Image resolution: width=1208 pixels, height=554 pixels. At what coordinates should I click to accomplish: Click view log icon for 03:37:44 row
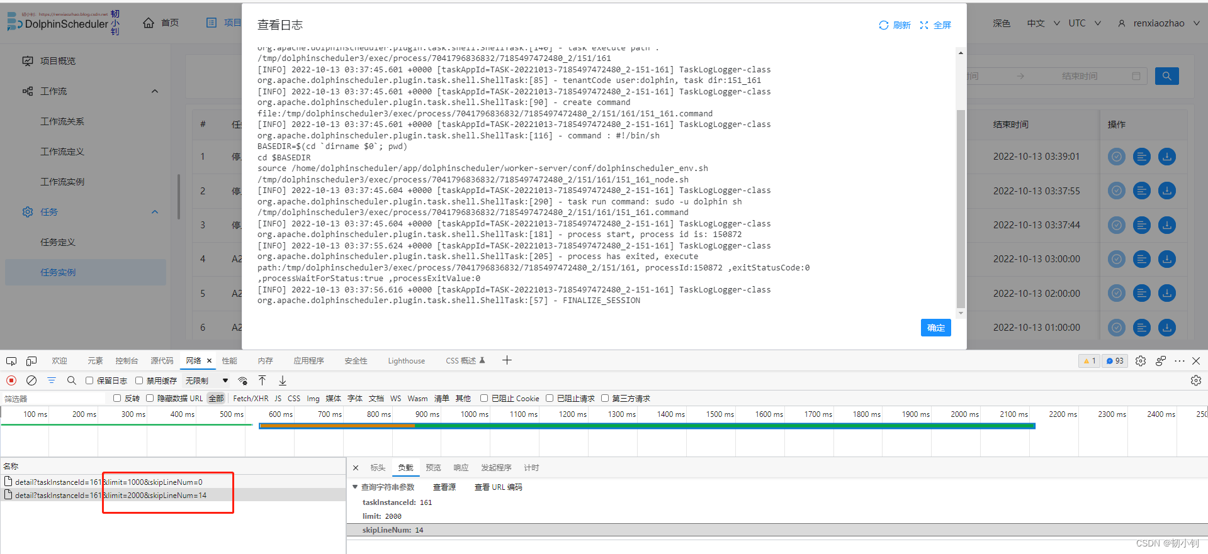[1142, 225]
